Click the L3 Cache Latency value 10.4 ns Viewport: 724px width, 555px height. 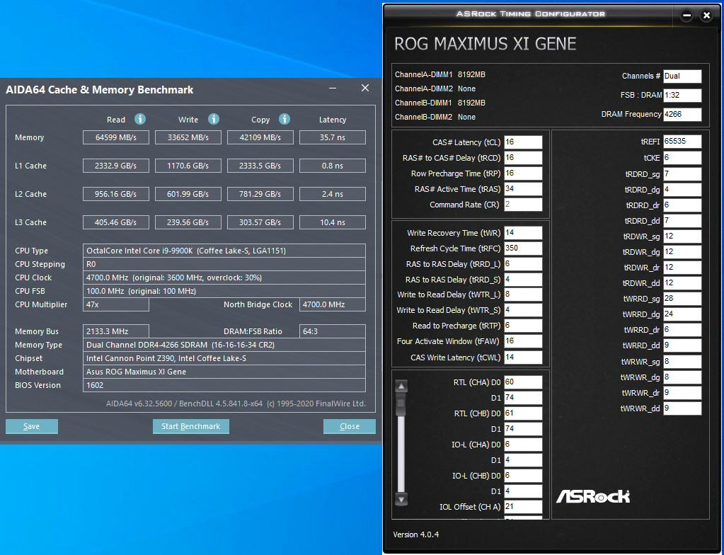click(x=333, y=222)
